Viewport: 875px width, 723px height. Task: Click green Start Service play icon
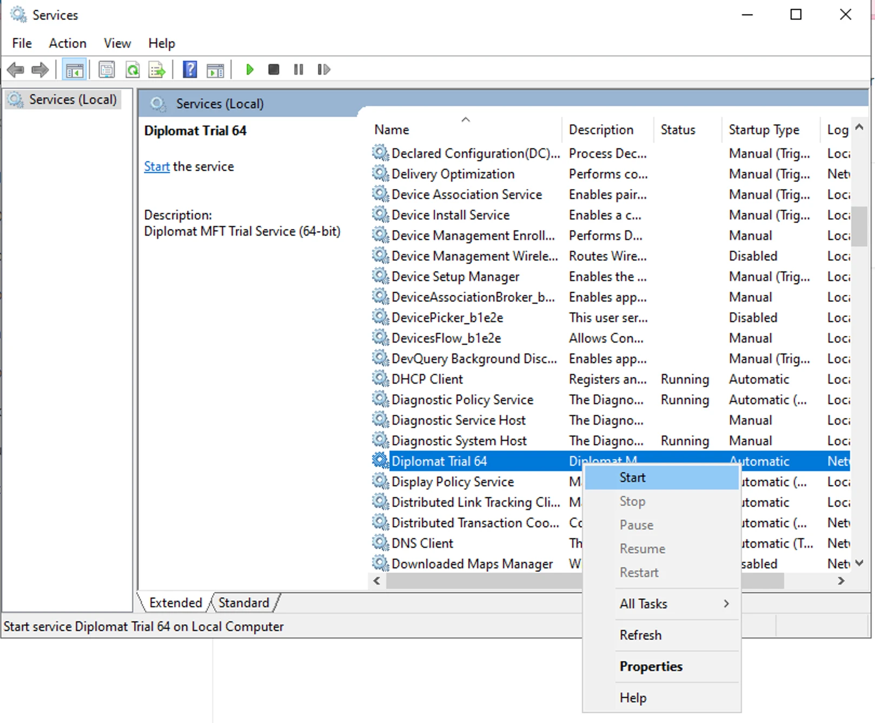[x=250, y=70]
